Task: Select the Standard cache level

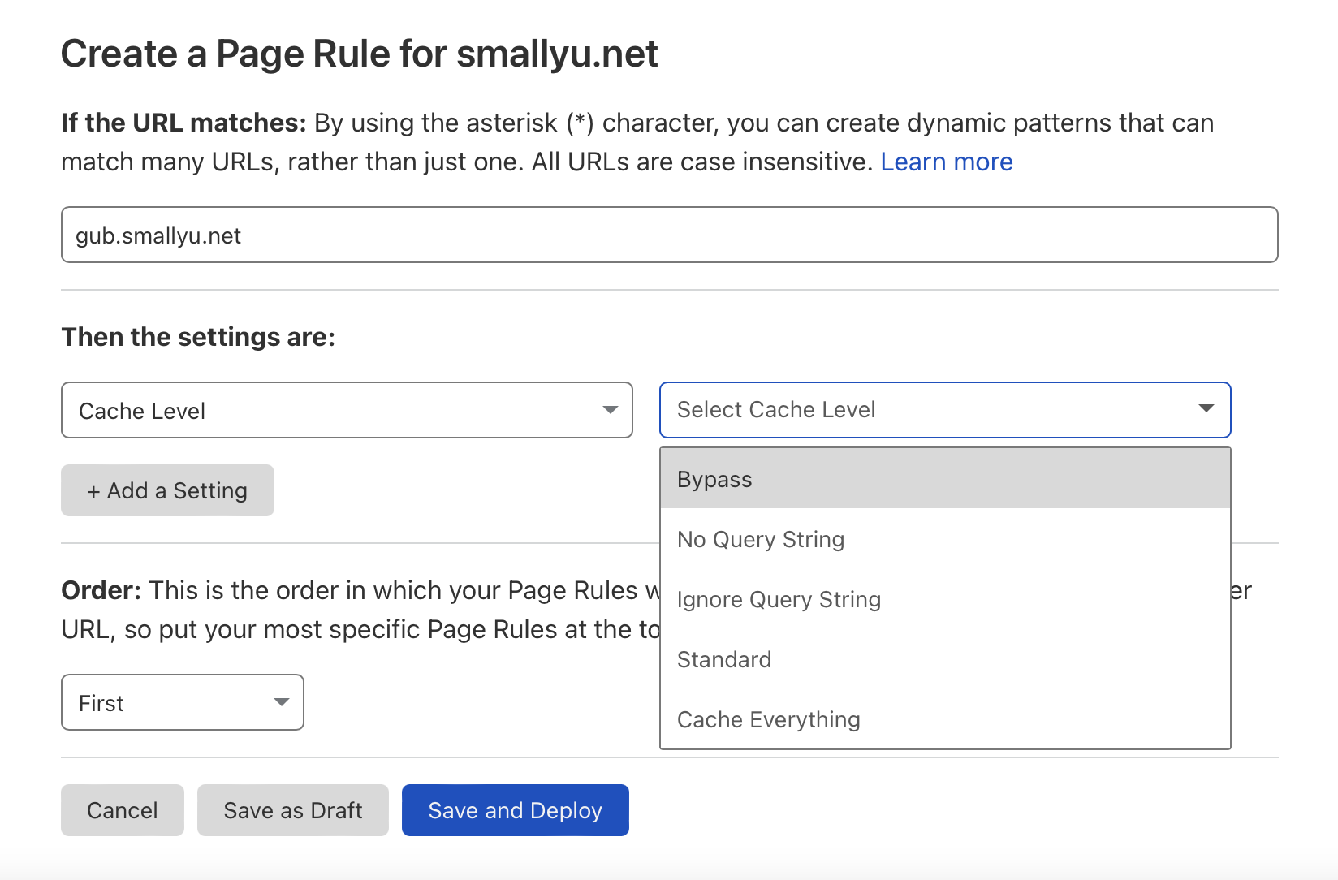Action: (x=945, y=659)
